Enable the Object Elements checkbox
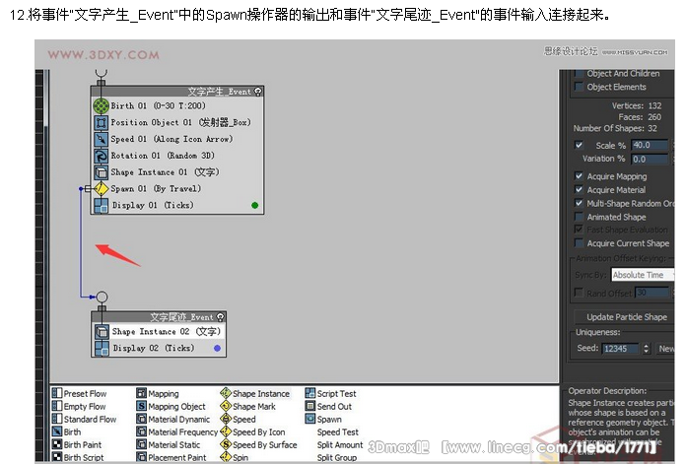The height and width of the screenshot is (464, 685). (579, 87)
